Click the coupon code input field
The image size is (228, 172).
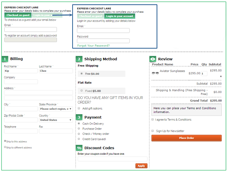(x=112, y=159)
